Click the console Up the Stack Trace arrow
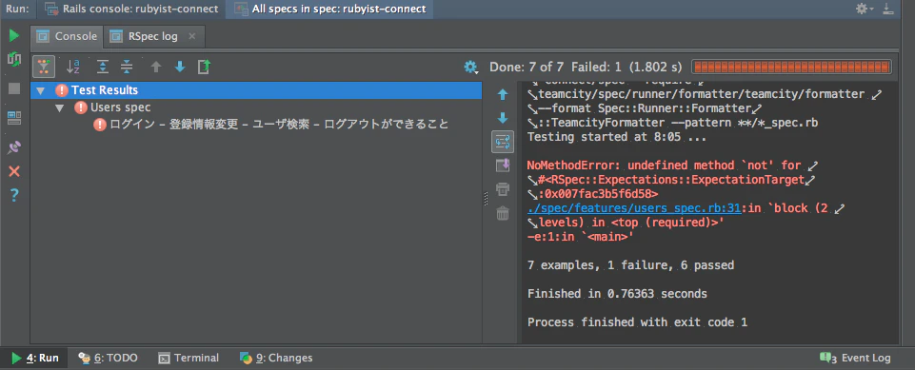915x370 pixels. [503, 94]
